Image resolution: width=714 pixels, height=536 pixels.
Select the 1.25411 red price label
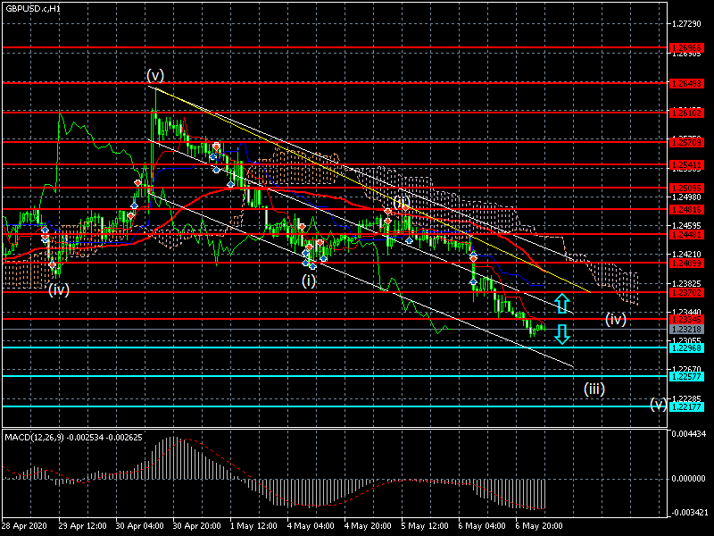point(686,164)
